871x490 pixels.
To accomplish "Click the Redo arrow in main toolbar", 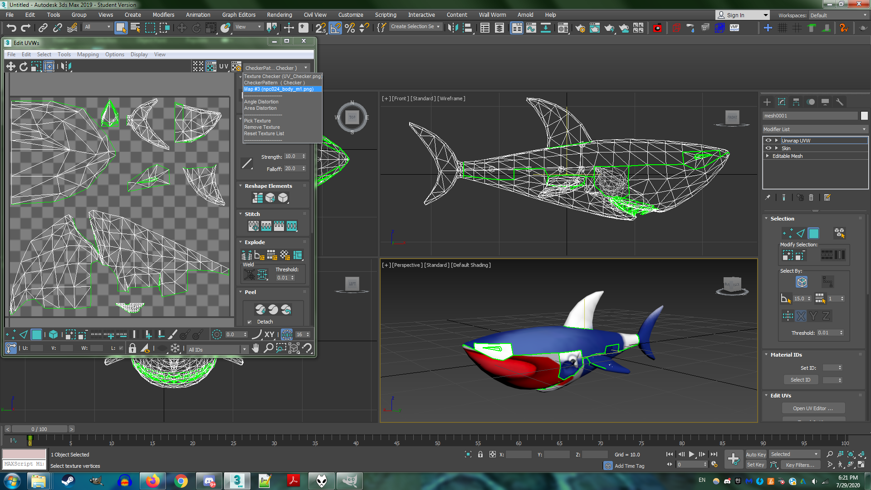I will 26,28.
